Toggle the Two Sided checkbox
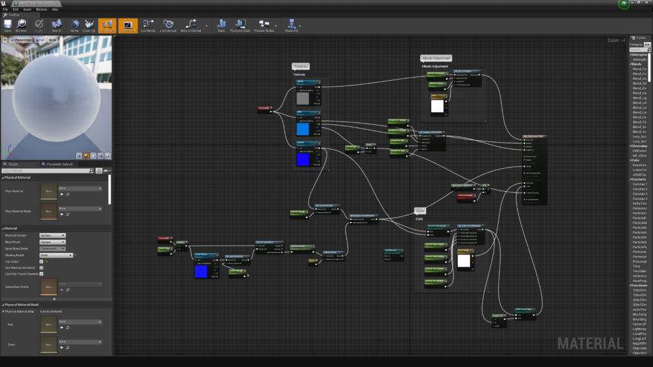This screenshot has height=367, width=653. click(x=41, y=261)
